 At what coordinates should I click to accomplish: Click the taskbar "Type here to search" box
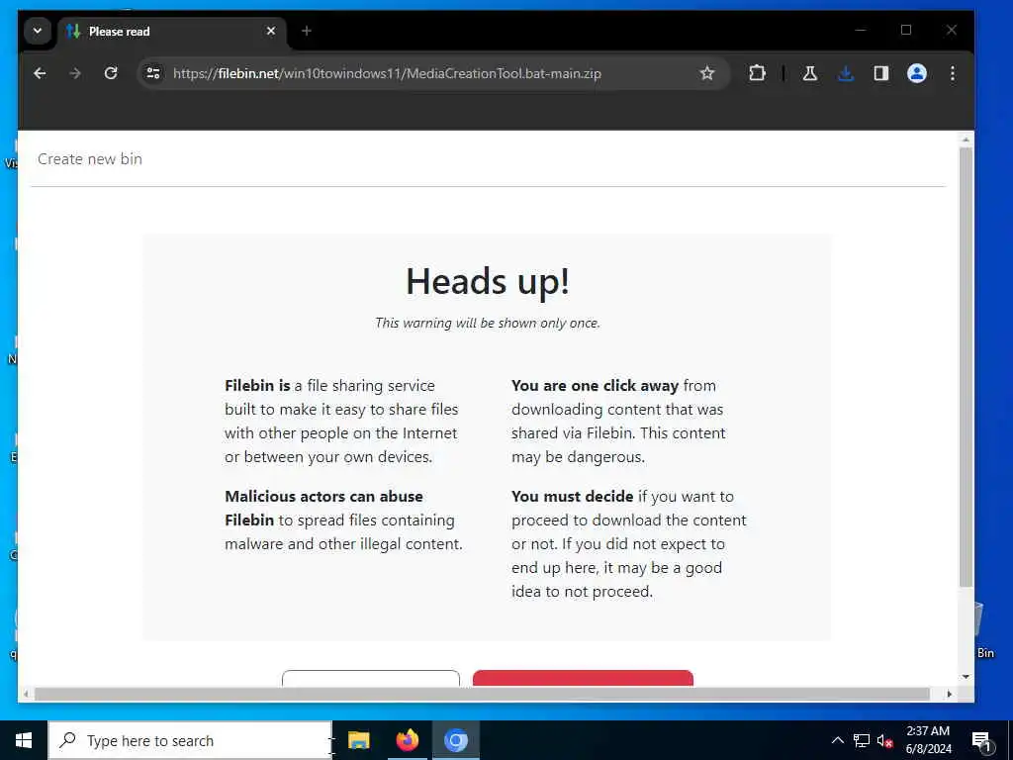[x=190, y=740]
